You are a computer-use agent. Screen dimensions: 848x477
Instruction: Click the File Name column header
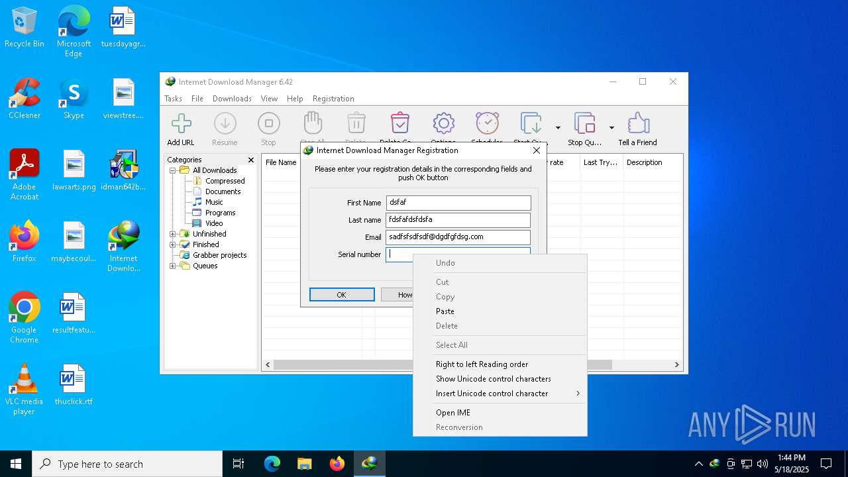tap(281, 162)
